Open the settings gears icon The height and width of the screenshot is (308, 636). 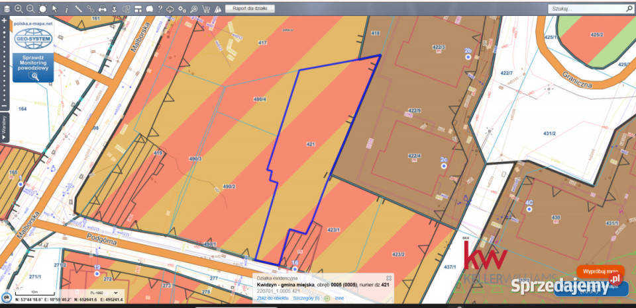pos(182,9)
